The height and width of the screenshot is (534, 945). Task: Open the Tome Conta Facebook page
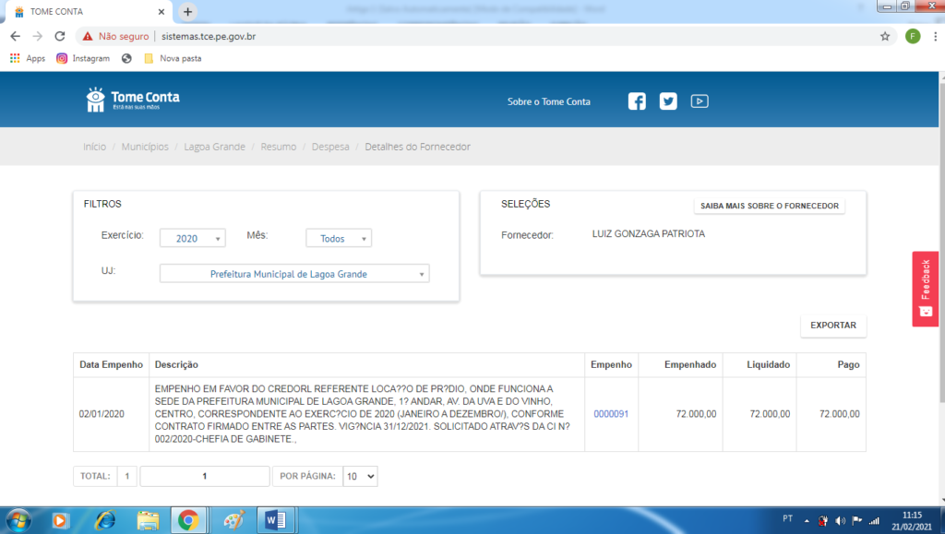(637, 101)
